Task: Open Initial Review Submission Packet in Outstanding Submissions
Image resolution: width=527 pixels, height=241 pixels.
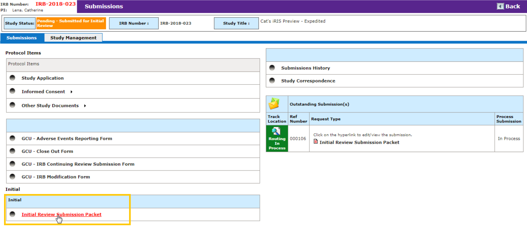Action: coord(359,142)
